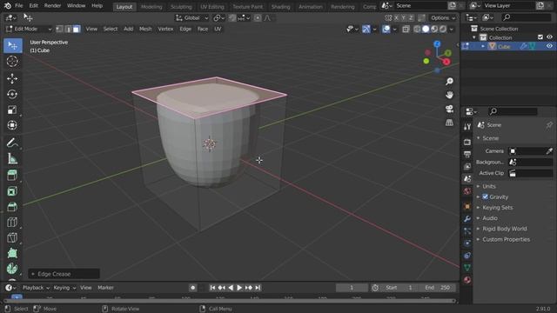Open the Edit Mode dropdown
Viewport: 557px width, 313px height.
click(x=29, y=29)
